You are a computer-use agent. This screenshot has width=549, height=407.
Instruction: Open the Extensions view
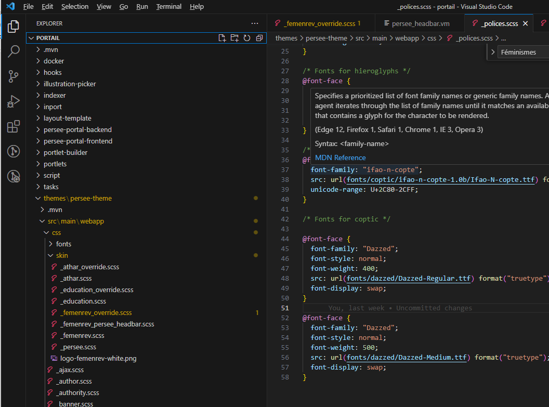click(14, 126)
